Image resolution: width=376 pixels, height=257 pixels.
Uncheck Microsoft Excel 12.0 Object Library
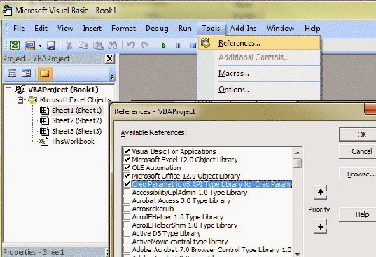click(127, 160)
